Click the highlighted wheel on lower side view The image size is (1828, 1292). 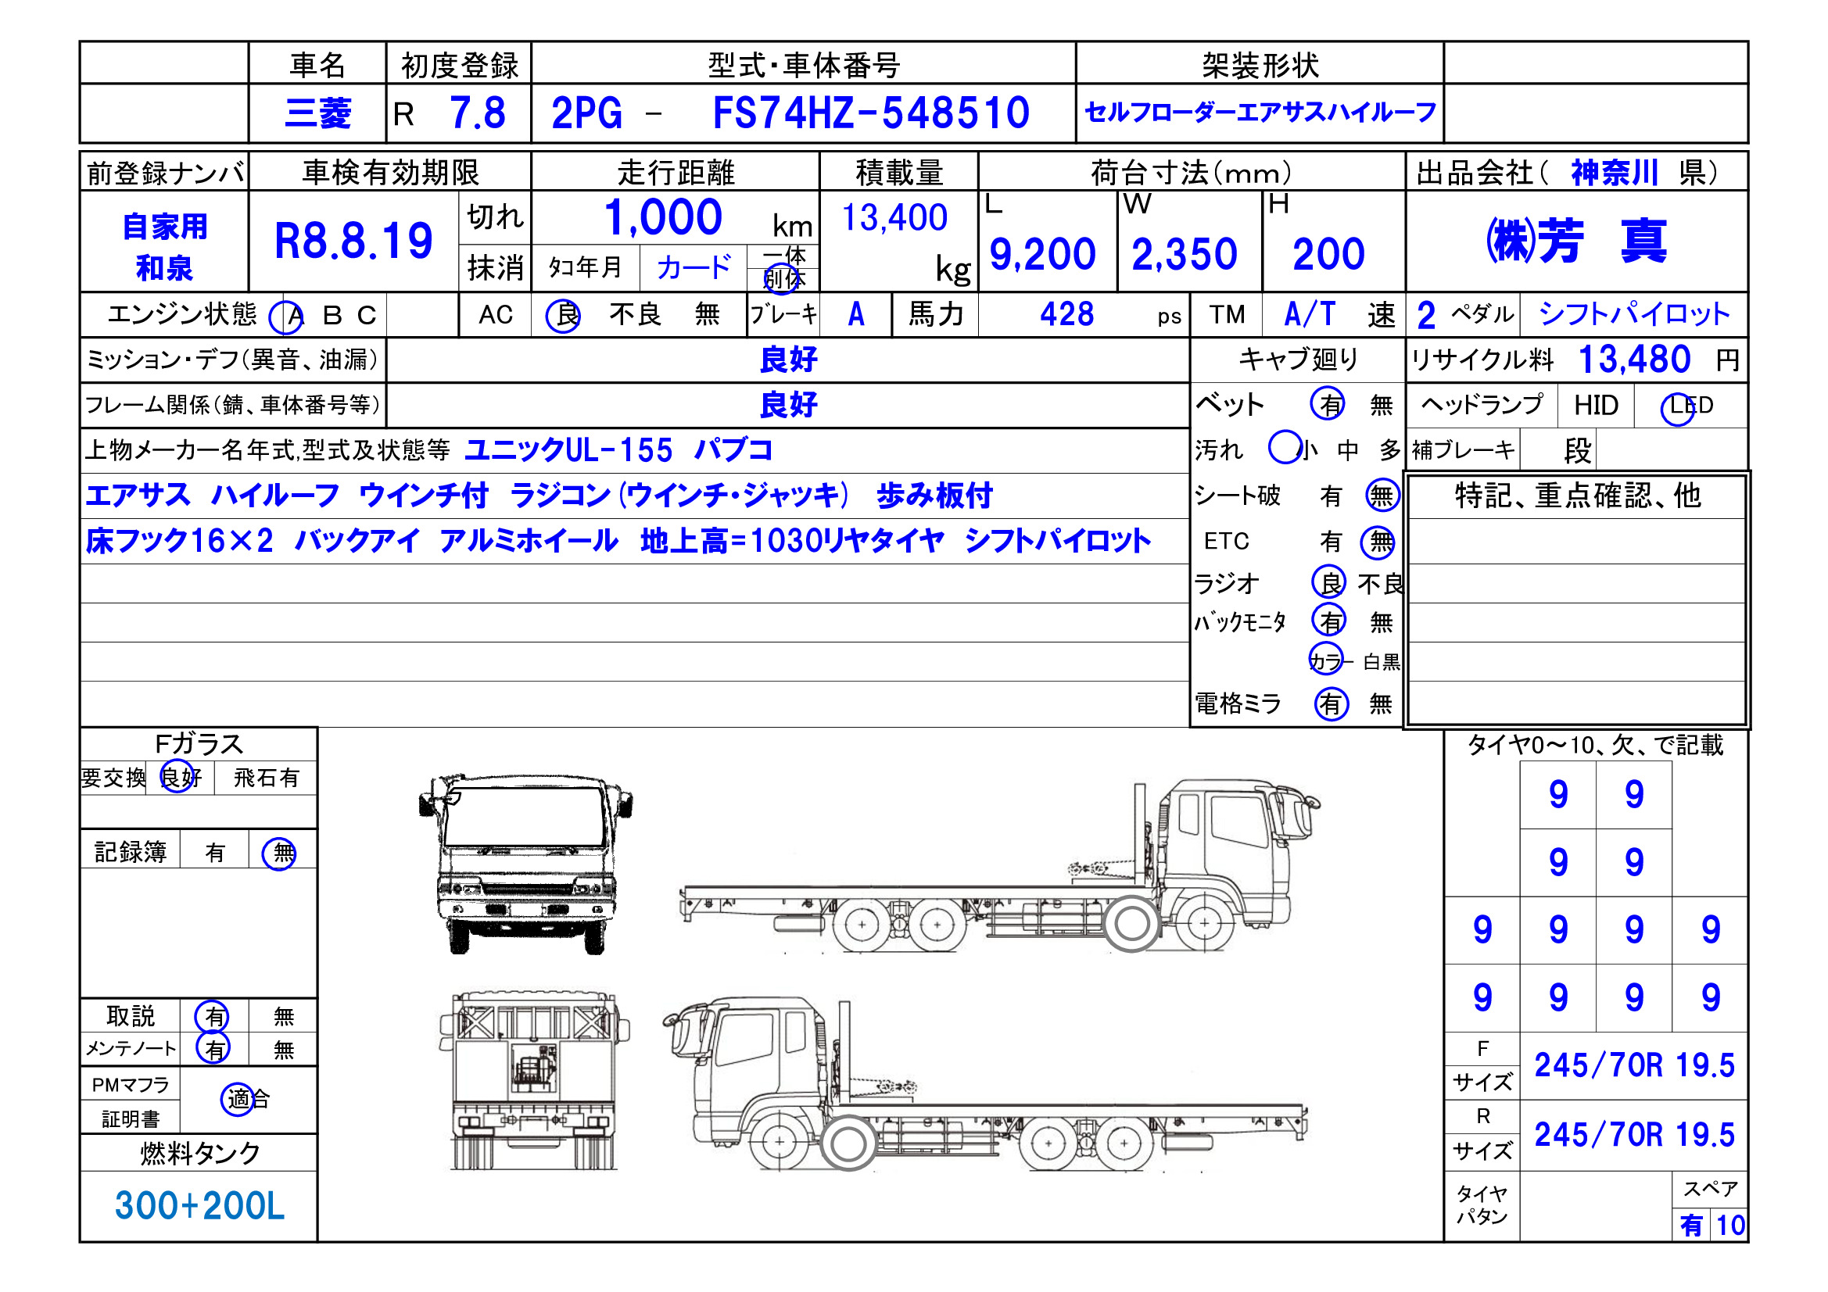[849, 1144]
